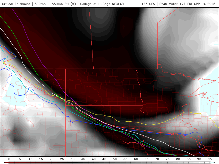Click the '45' value on the color scale
The height and width of the screenshot is (164, 219).
pyautogui.click(x=104, y=159)
